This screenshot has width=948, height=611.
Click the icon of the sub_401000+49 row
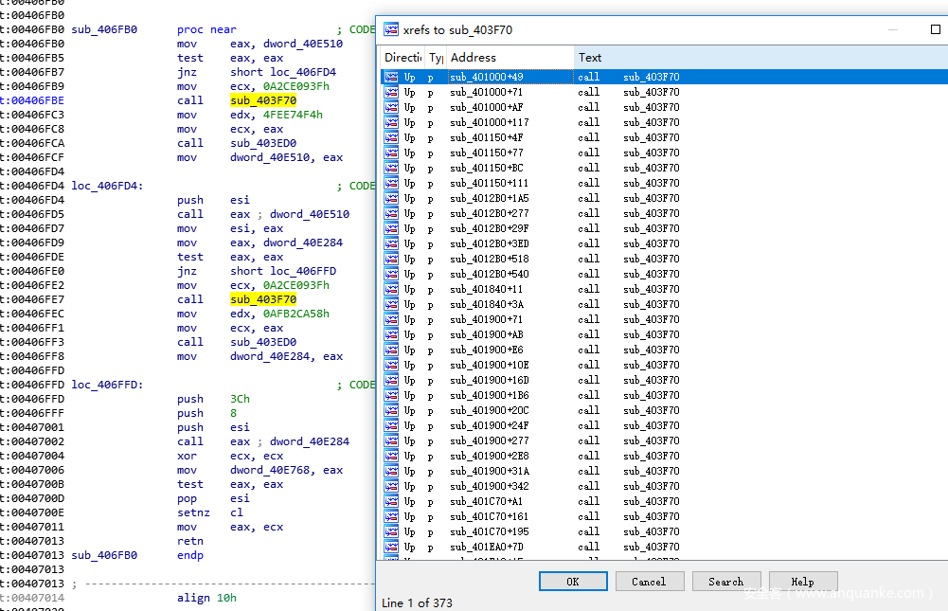coord(390,77)
